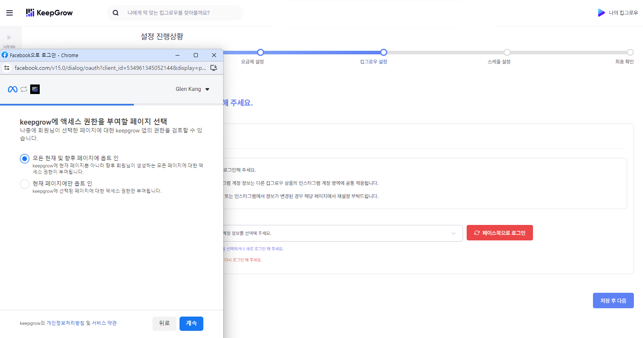Screen dimensions: 643x338
Task: Click the 킵그로우 설정 progress marker
Action: coord(383,52)
